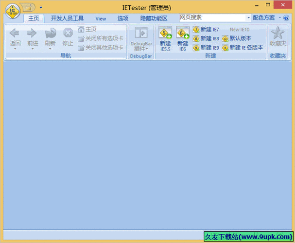The width and height of the screenshot is (295, 243).
Task: Open the View tab
Action: click(x=101, y=19)
